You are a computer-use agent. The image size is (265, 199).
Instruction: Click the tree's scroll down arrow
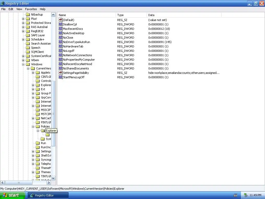pos(53,178)
